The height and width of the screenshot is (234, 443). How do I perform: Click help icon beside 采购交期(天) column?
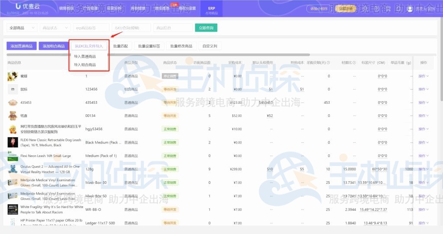pos(328,63)
